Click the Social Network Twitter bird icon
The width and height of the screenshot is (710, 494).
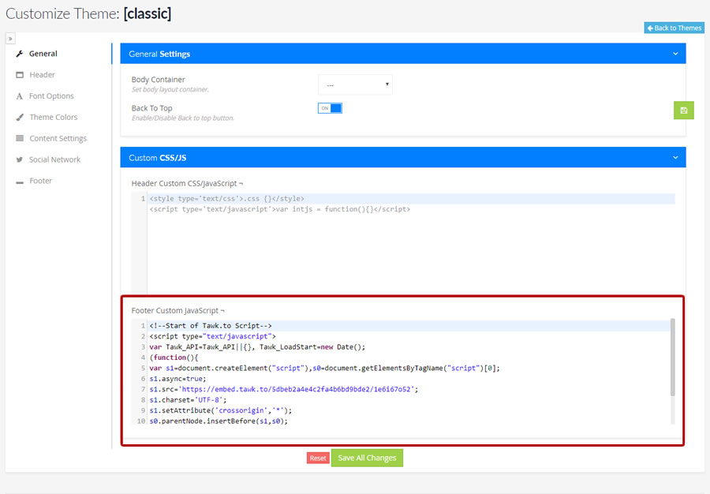click(20, 159)
